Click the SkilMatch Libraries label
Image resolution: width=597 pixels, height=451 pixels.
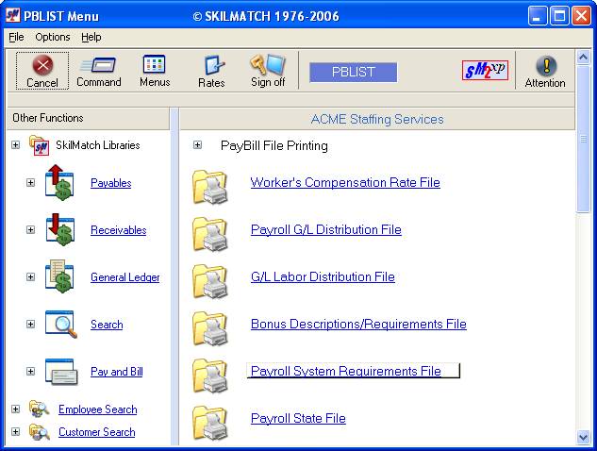[x=98, y=145]
